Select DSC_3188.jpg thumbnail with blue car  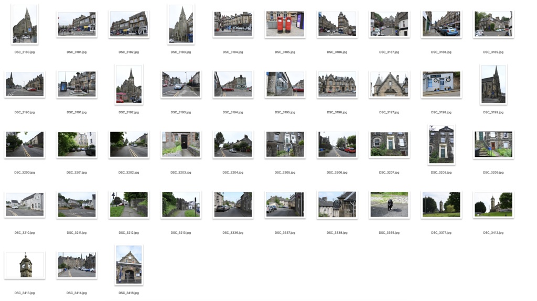[x=441, y=24]
